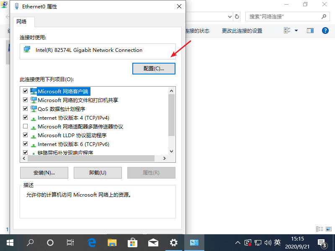
Task: Select Internet 协议版本 4 (TCP/IPv4) item
Action: (x=74, y=118)
